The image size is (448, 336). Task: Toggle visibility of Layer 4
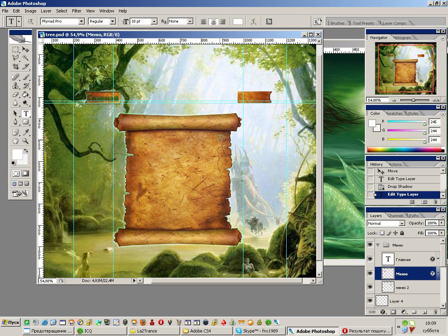(370, 301)
